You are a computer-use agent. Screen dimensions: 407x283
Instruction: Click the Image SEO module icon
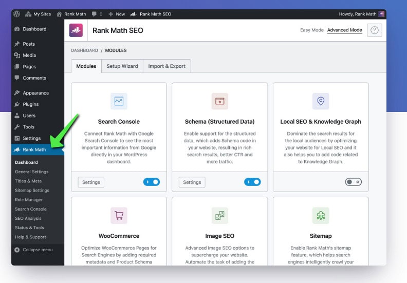coord(219,215)
